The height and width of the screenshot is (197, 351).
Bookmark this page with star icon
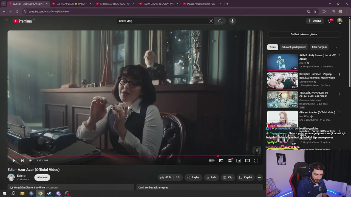pyautogui.click(x=315, y=11)
